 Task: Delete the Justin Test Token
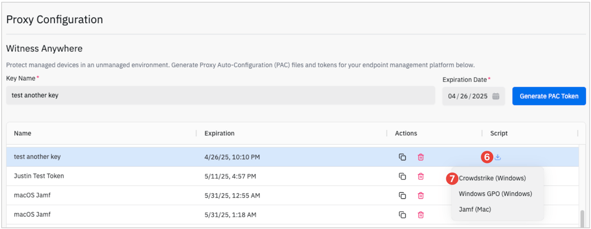pos(421,176)
